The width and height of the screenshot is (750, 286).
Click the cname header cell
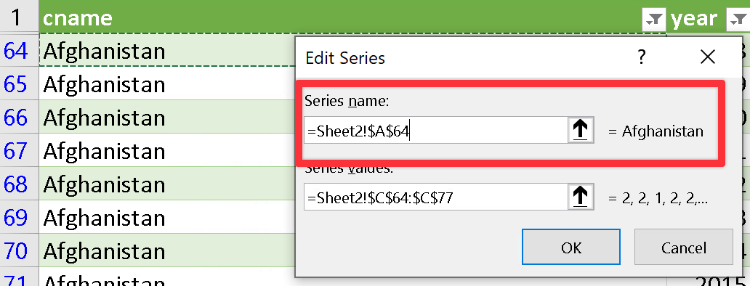pos(353,18)
